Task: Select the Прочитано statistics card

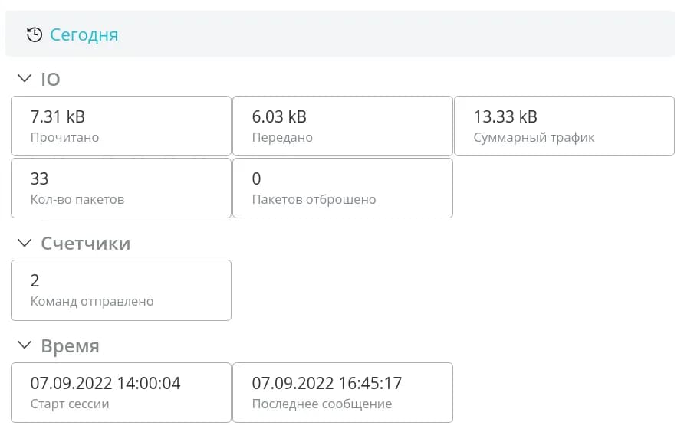Action: pos(120,126)
